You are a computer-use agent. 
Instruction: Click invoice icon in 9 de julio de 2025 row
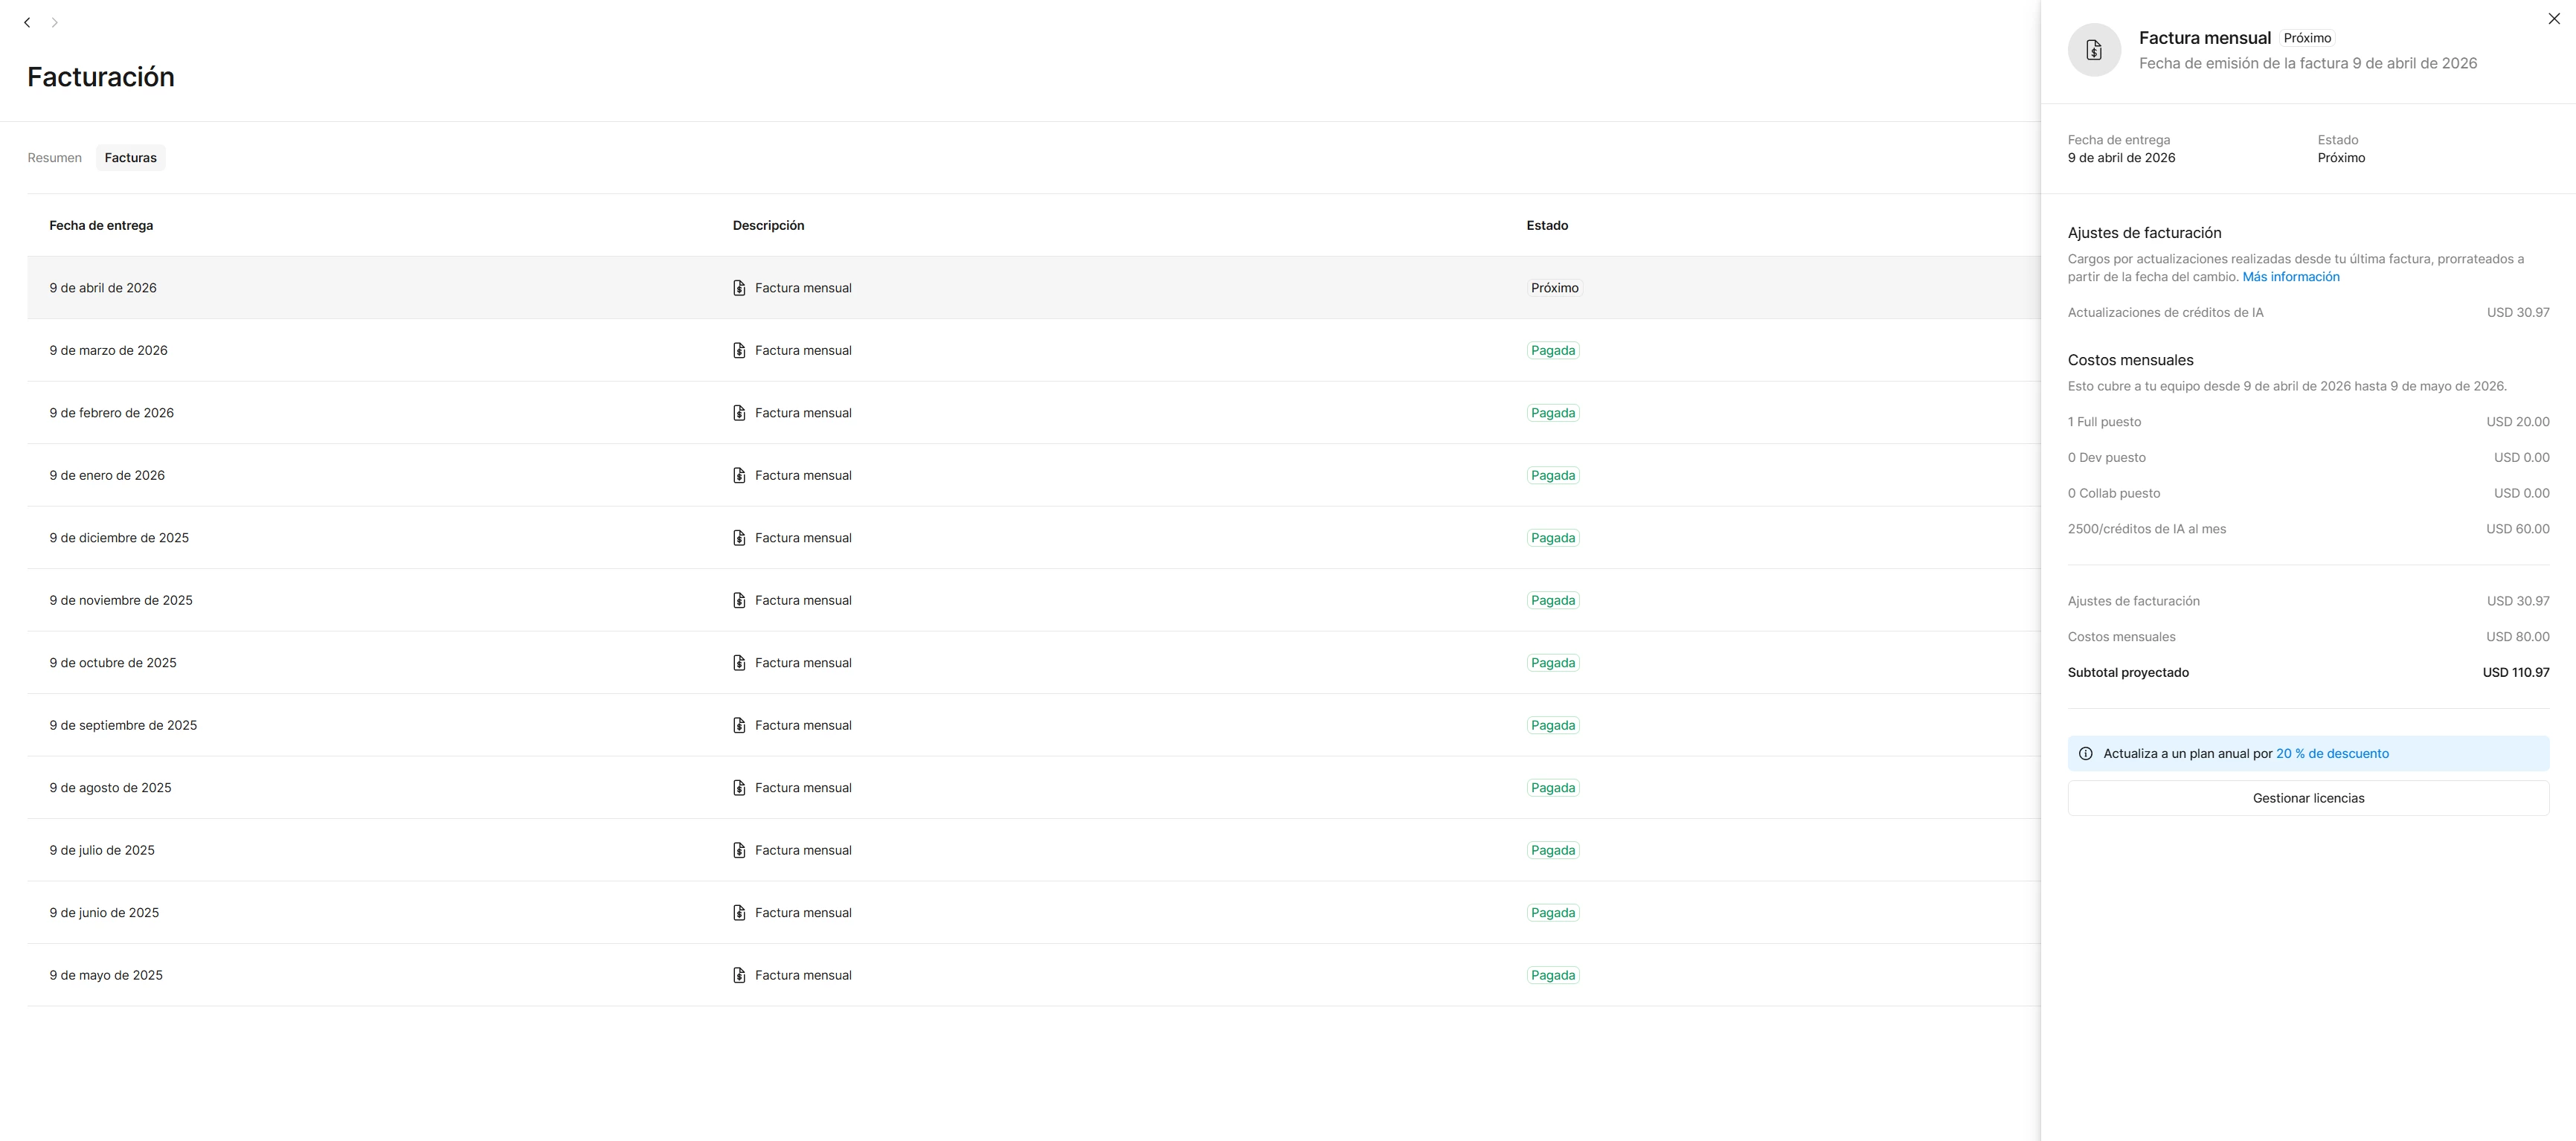tap(739, 850)
